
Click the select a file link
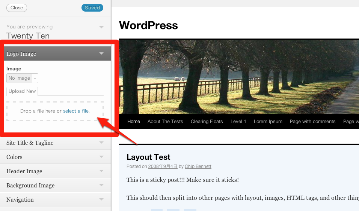[x=76, y=111]
